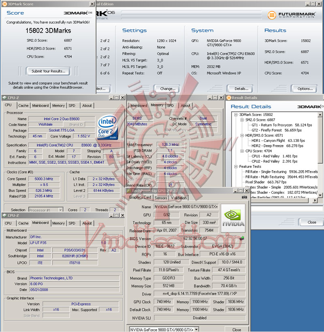This screenshot has width=324, height=332.
Task: Open SPD tab in middle CPU-Z Memory window
Action: 170,105
